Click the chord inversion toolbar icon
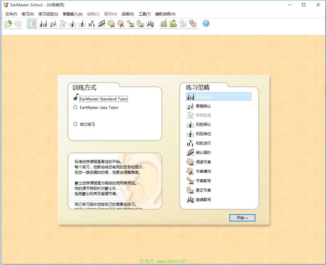Screen dimensions: 326x265 [x=82, y=24]
